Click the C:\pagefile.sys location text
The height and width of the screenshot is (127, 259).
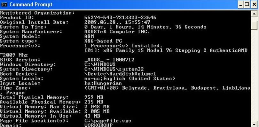click(x=108, y=121)
